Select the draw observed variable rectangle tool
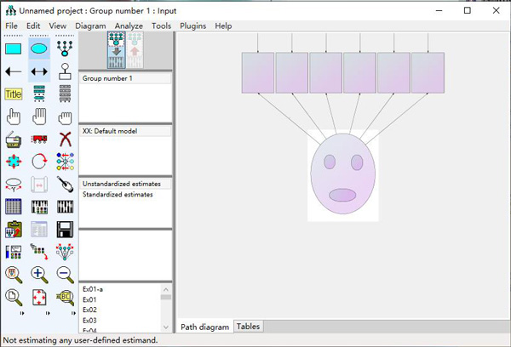The width and height of the screenshot is (511, 347). pos(14,49)
